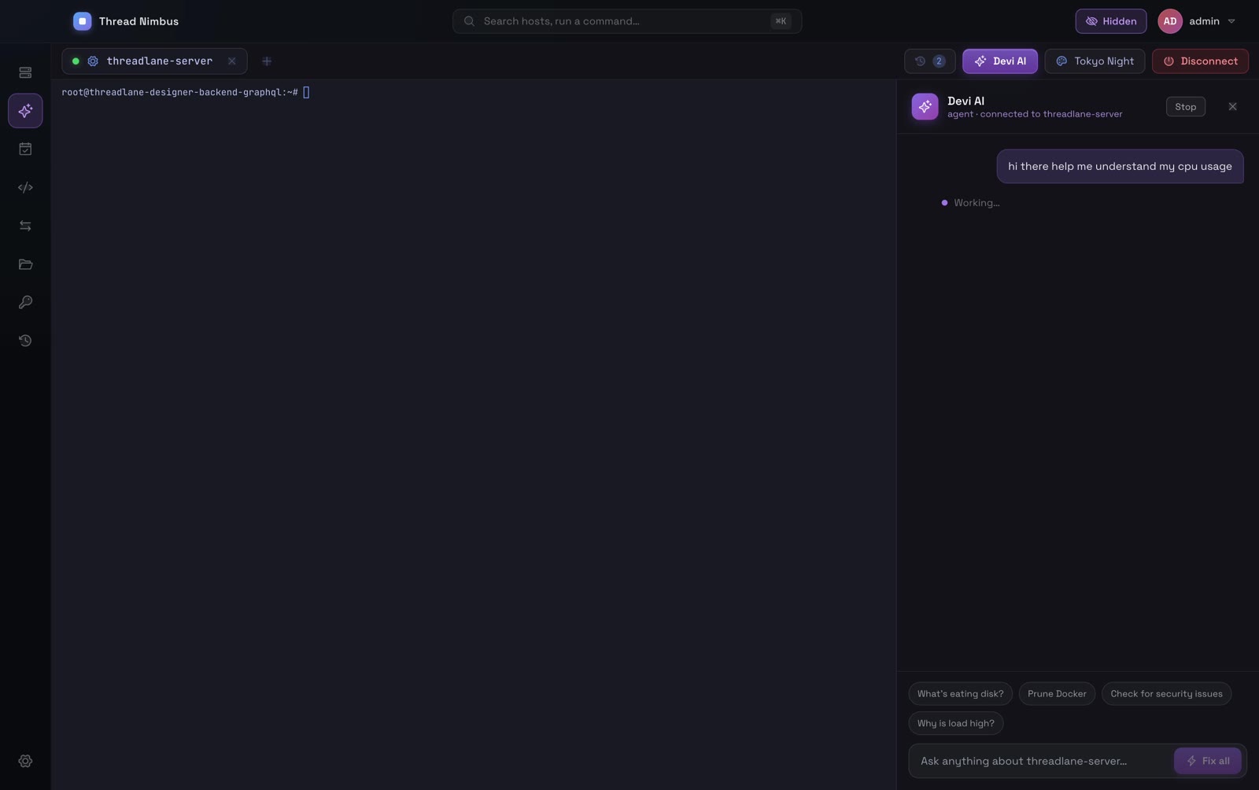Switch to the threadlane-server tab
The width and height of the screenshot is (1259, 790).
coord(154,61)
